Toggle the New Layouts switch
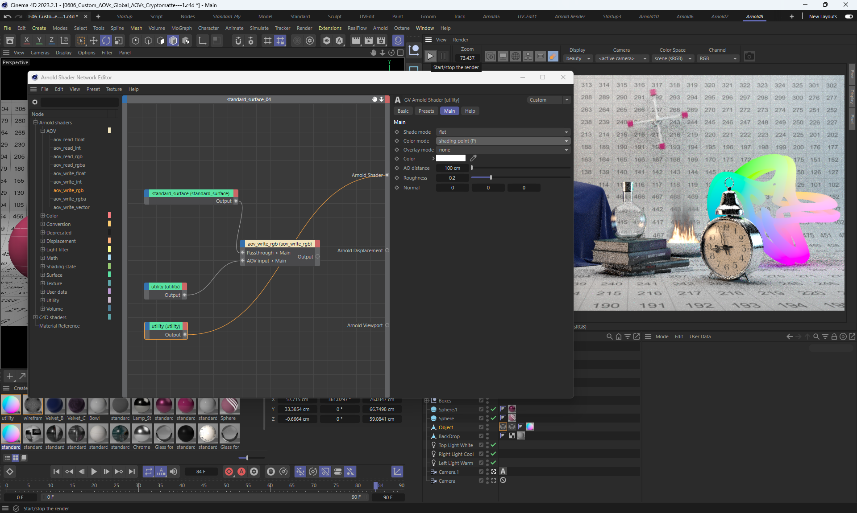 [849, 16]
